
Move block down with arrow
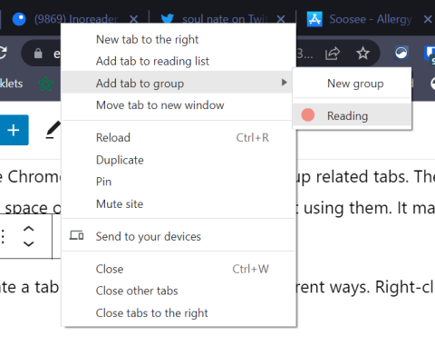(x=29, y=243)
